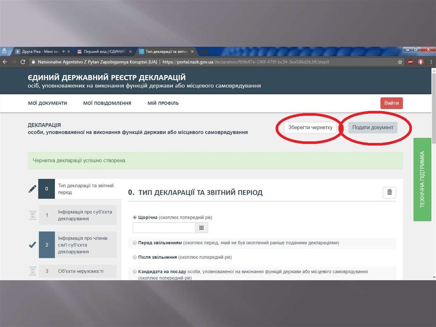Open МОЇ ПОВІДОМЛЕННЯ menu item
Viewport: 436px width, 327px height.
pos(107,103)
